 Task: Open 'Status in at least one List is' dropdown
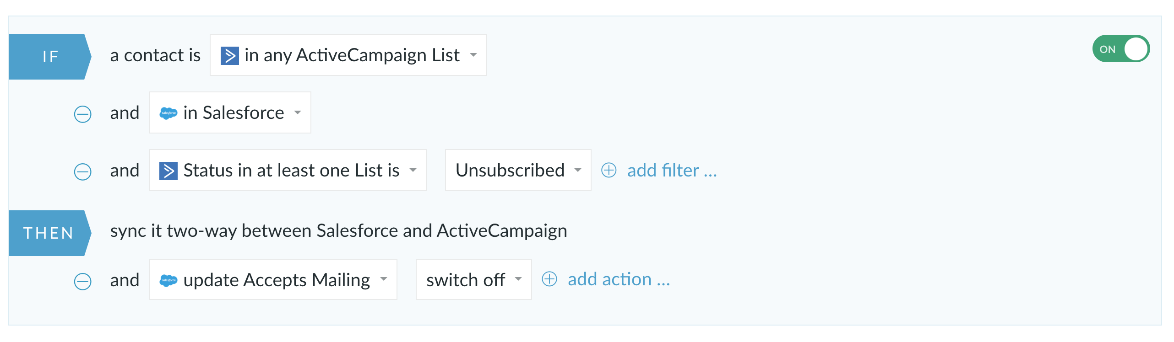click(288, 170)
